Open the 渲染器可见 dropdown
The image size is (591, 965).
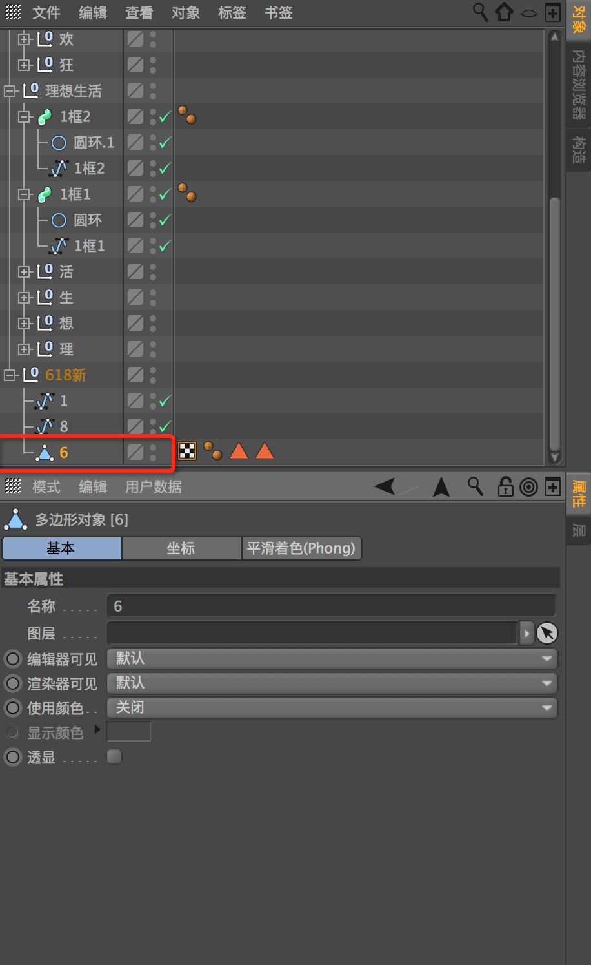click(x=332, y=683)
